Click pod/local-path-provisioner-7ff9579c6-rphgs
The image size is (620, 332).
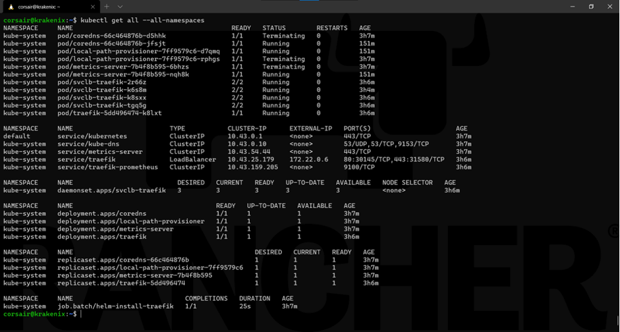click(x=138, y=59)
